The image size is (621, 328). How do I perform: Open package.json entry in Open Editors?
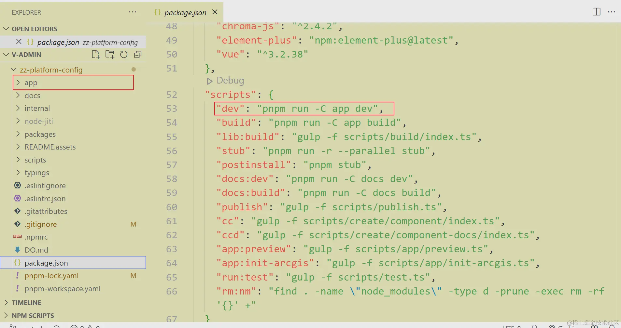click(73, 42)
